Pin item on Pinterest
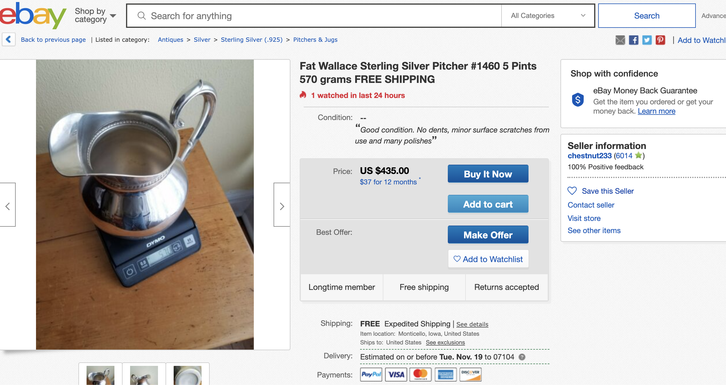The image size is (726, 385). [660, 40]
